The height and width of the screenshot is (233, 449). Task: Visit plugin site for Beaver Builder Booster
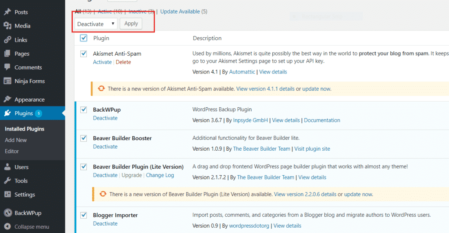[312, 149]
